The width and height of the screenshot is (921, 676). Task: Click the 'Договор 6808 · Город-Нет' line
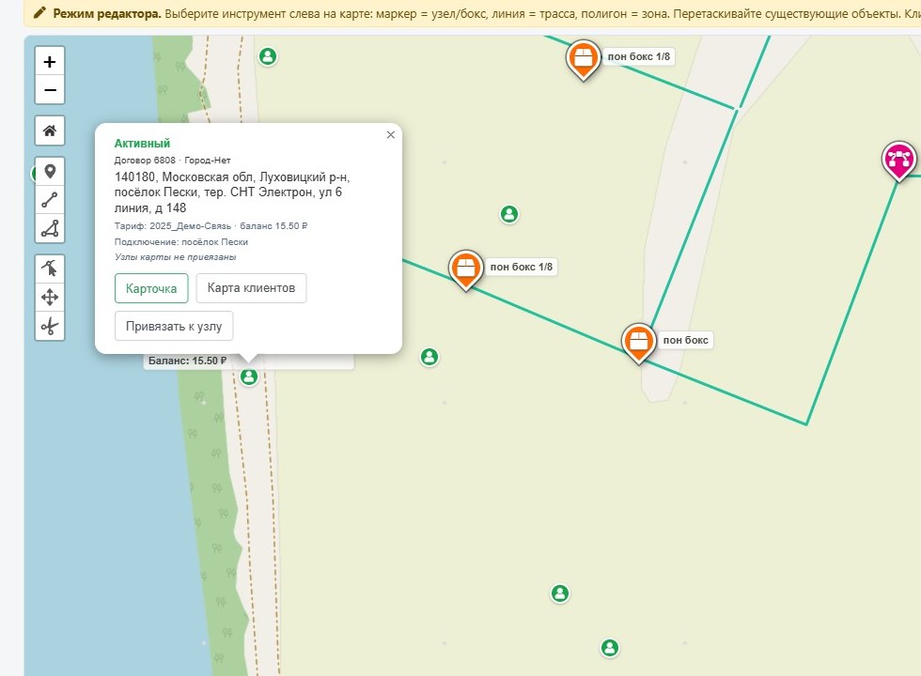pos(172,161)
